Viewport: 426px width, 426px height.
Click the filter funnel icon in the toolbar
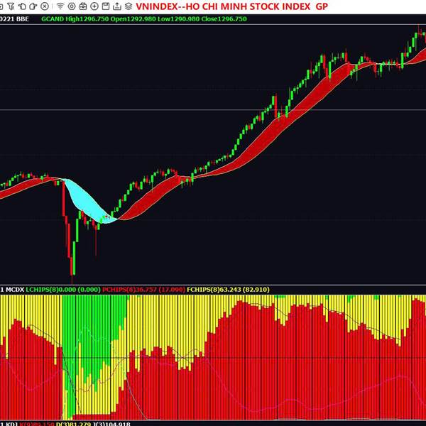tap(11, 6)
